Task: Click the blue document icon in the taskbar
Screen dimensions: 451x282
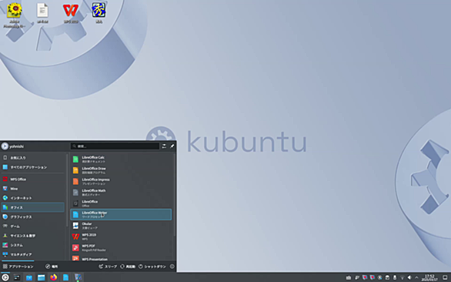Action: pyautogui.click(x=65, y=277)
